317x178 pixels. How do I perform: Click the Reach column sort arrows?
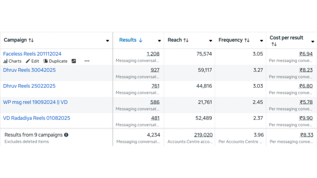pyautogui.click(x=186, y=40)
